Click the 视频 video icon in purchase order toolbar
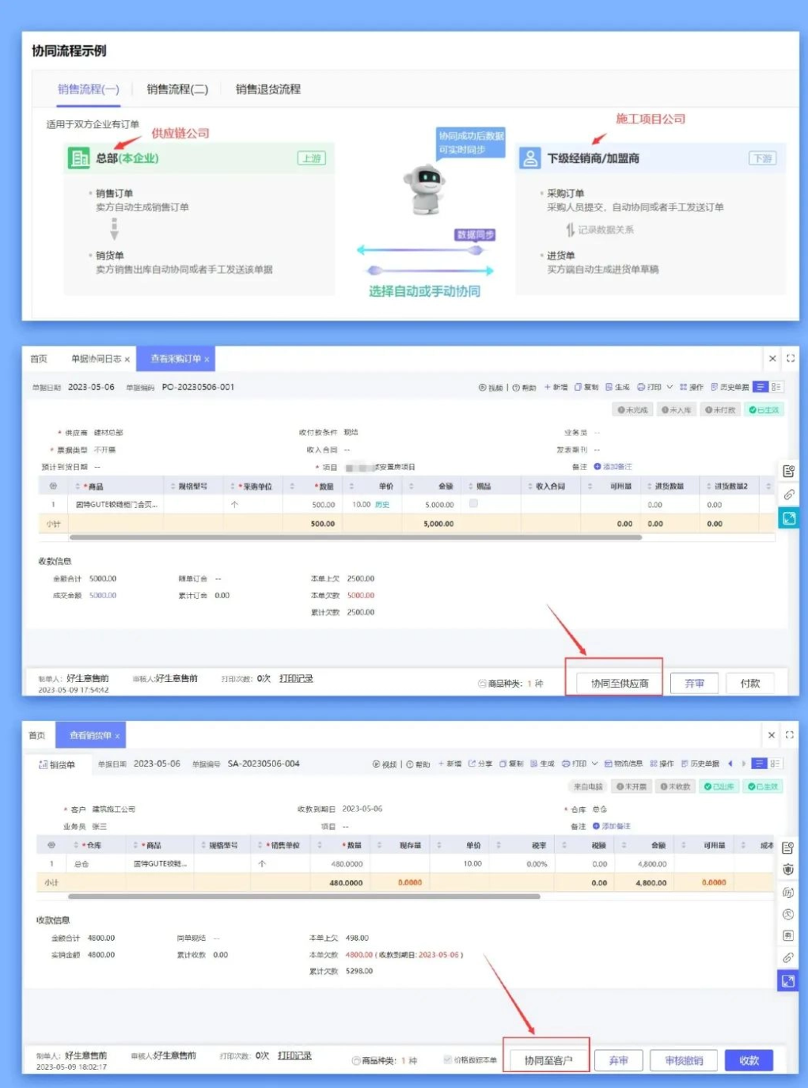The width and height of the screenshot is (808, 1088). pos(483,388)
